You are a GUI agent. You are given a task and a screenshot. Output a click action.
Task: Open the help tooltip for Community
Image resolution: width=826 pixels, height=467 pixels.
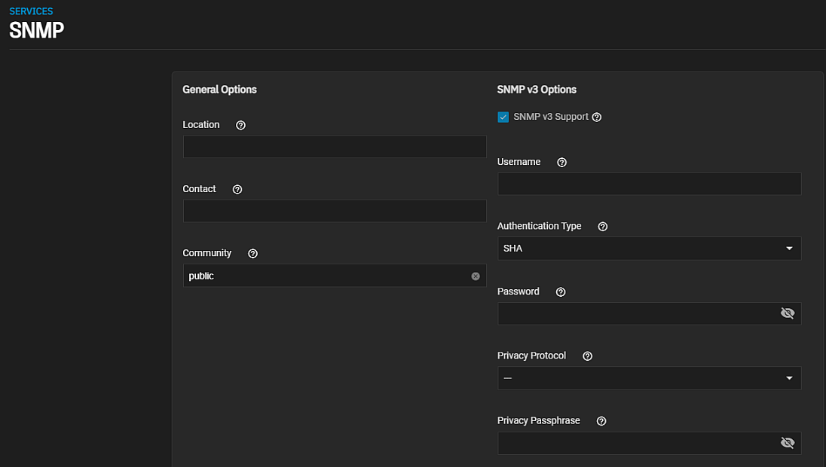click(x=252, y=253)
